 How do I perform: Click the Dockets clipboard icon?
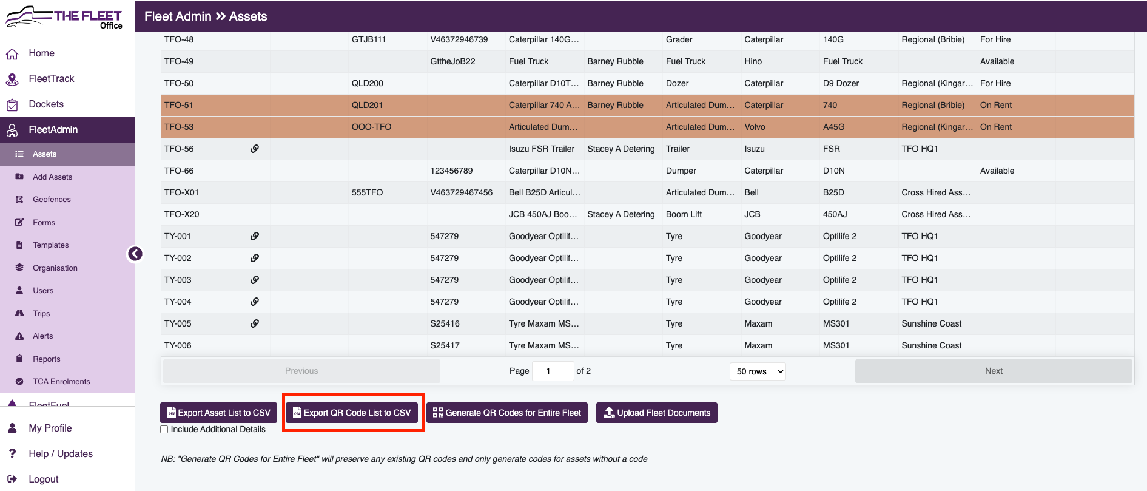click(12, 104)
